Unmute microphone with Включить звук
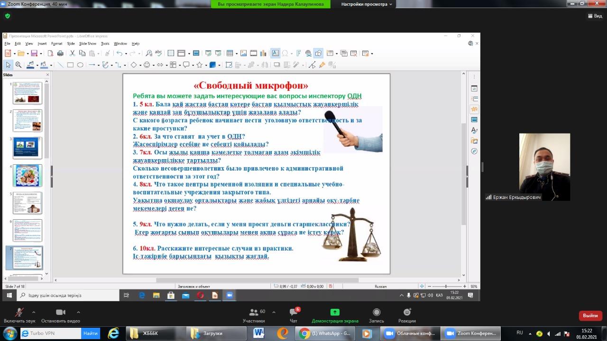Image resolution: width=607 pixels, height=341 pixels. (x=19, y=315)
